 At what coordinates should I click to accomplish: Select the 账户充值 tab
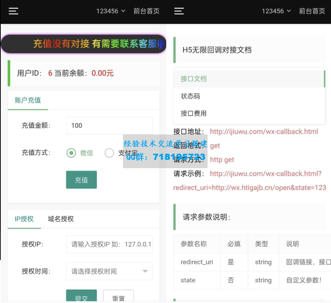[x=28, y=100]
